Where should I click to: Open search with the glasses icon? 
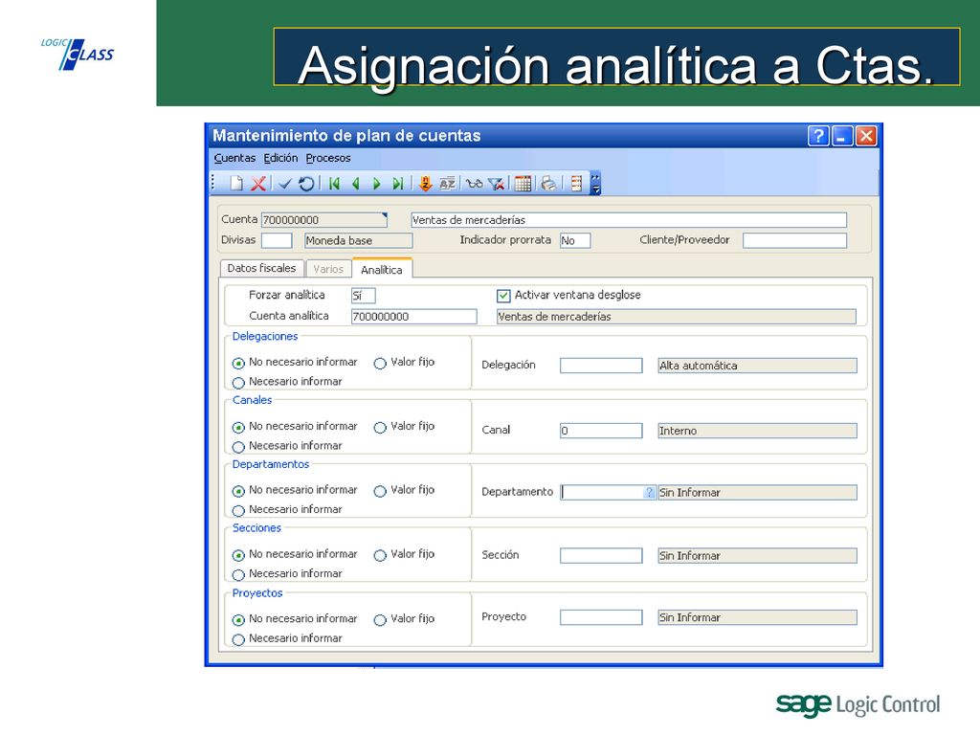point(475,183)
